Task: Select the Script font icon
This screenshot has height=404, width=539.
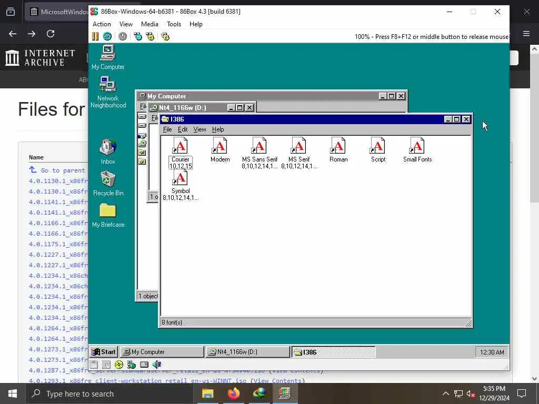Action: [x=378, y=150]
